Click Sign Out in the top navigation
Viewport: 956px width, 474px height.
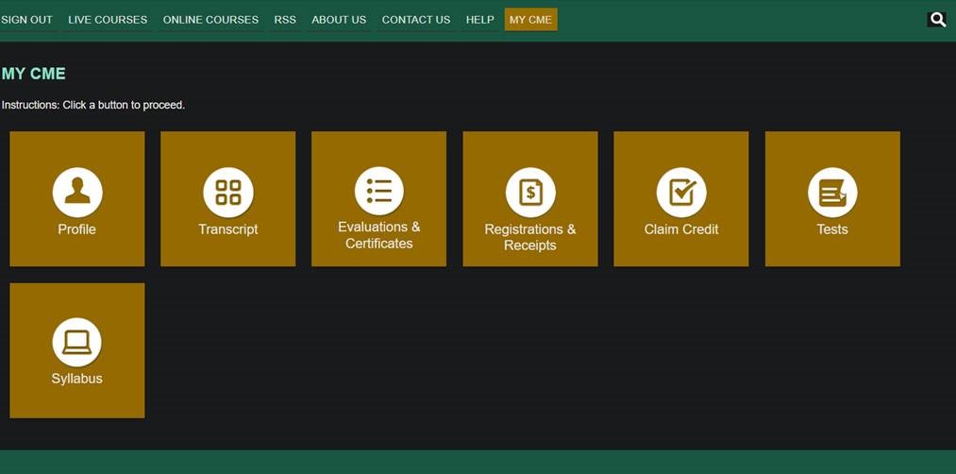pos(26,20)
